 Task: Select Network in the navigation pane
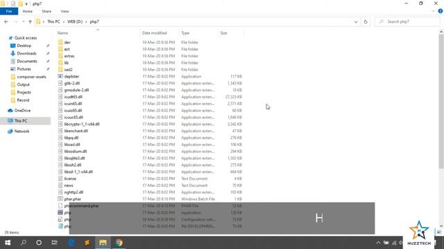tap(22, 131)
